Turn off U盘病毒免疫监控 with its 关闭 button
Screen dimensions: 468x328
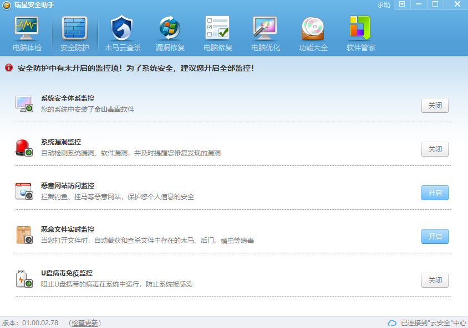coord(435,280)
